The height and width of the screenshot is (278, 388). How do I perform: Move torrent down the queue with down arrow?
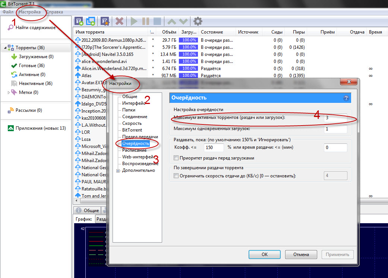(x=183, y=22)
